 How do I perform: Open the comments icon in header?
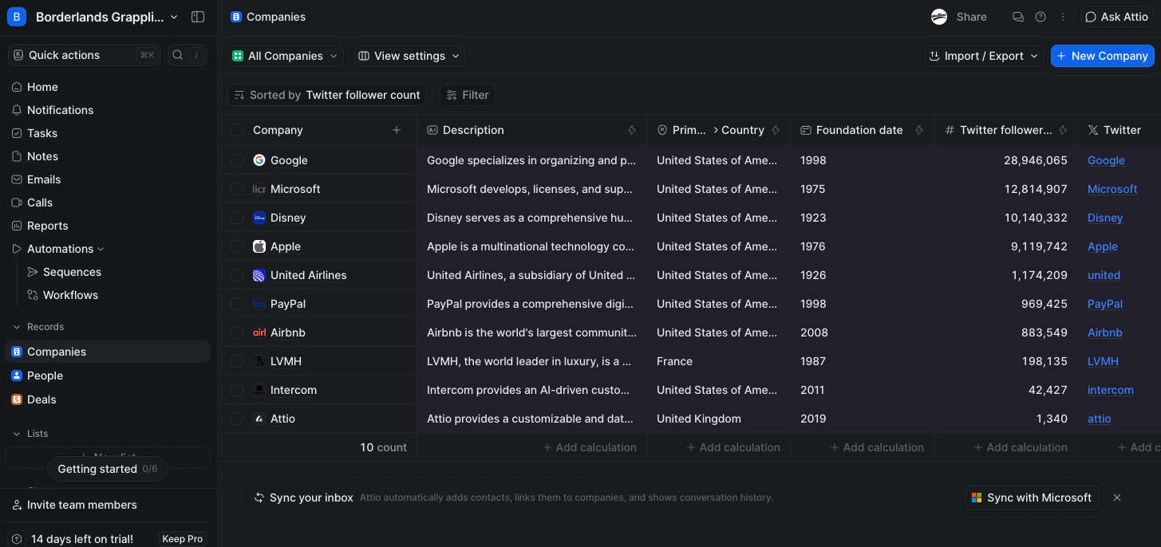[1018, 17]
